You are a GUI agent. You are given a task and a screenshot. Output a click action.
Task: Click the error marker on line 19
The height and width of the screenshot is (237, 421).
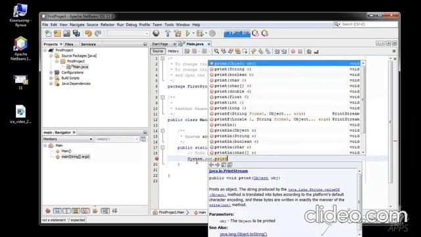(x=157, y=159)
